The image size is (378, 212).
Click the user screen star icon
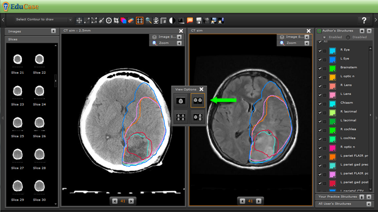click(x=214, y=21)
